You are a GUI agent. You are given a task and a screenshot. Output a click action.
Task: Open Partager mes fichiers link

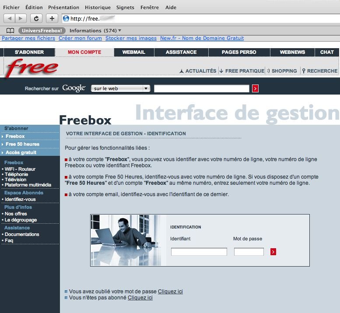[x=28, y=38]
